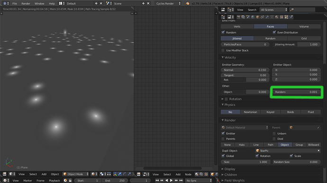Select Volume emit-from option
Viewport: 327px width, 183px height.
304,26
